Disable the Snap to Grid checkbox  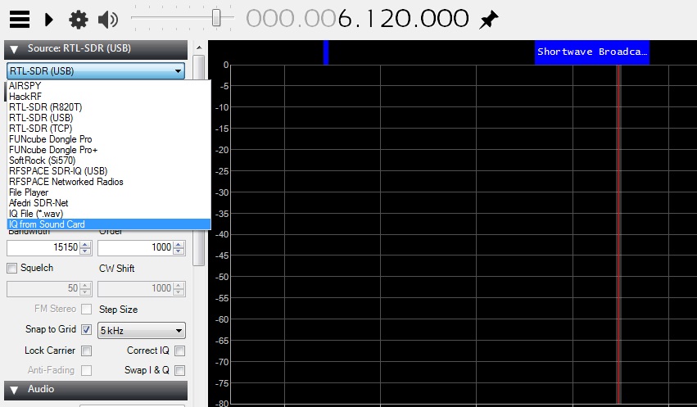(x=87, y=330)
